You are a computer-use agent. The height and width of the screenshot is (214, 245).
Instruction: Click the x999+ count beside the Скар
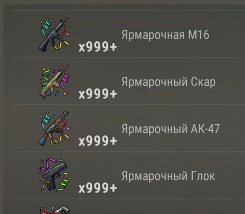point(98,94)
